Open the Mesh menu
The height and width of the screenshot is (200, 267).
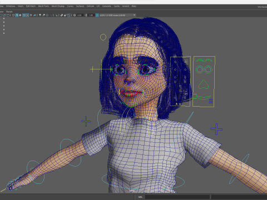pos(21,6)
